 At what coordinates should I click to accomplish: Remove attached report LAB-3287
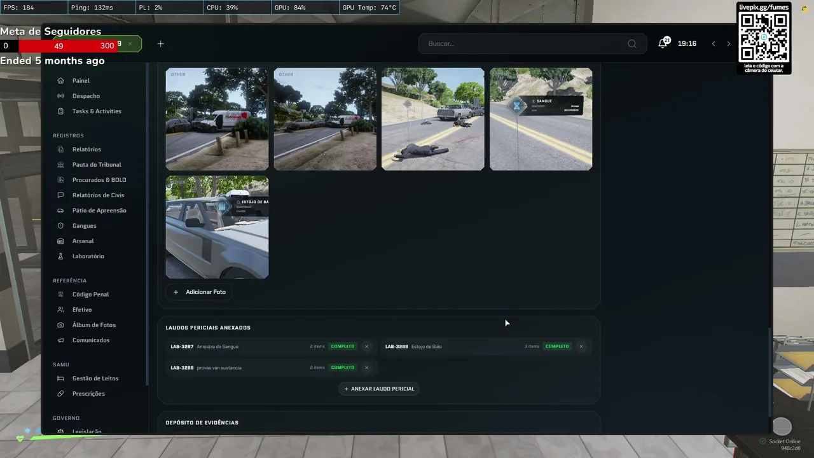tap(366, 347)
